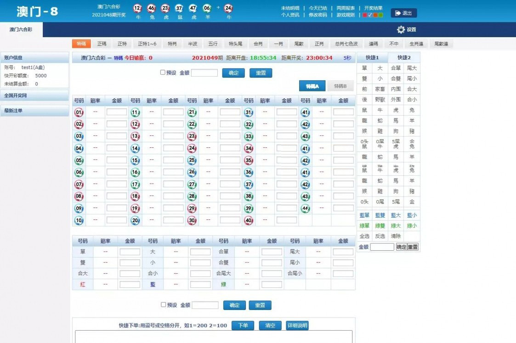Pick number ball 25 in the table
Image resolution: width=516 pixels, height=343 pixels.
192,160
